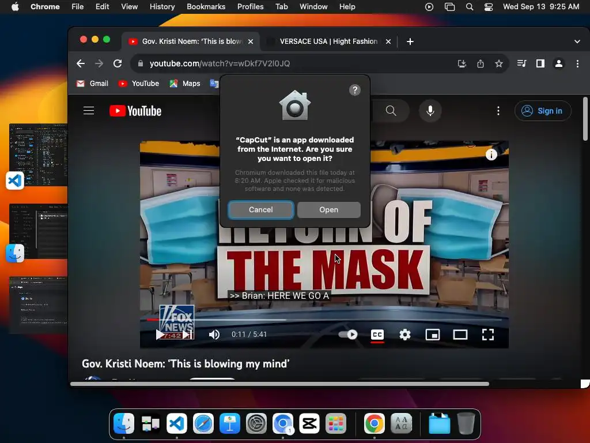Select the Gov. Kristi Noem tab

pos(190,42)
